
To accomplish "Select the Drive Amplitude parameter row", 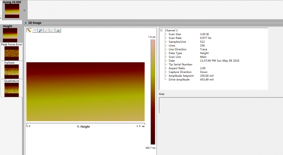I will pyautogui.click(x=179, y=80).
